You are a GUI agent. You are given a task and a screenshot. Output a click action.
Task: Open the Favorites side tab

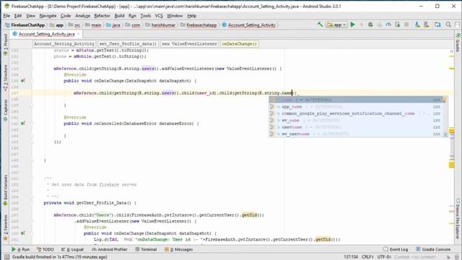tap(5, 227)
